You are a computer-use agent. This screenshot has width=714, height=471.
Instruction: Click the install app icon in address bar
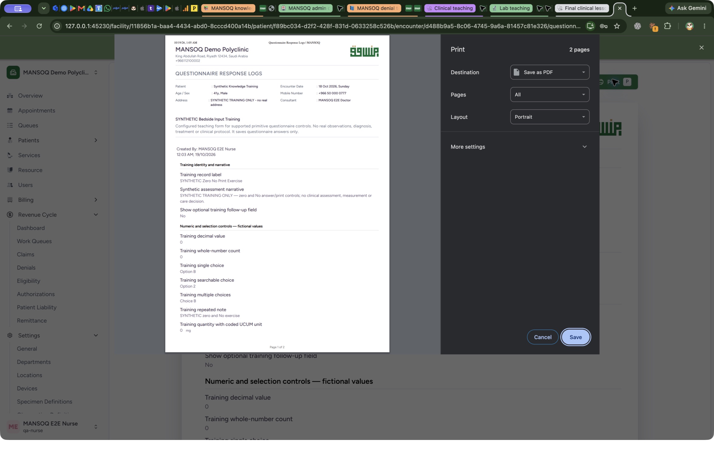[590, 26]
